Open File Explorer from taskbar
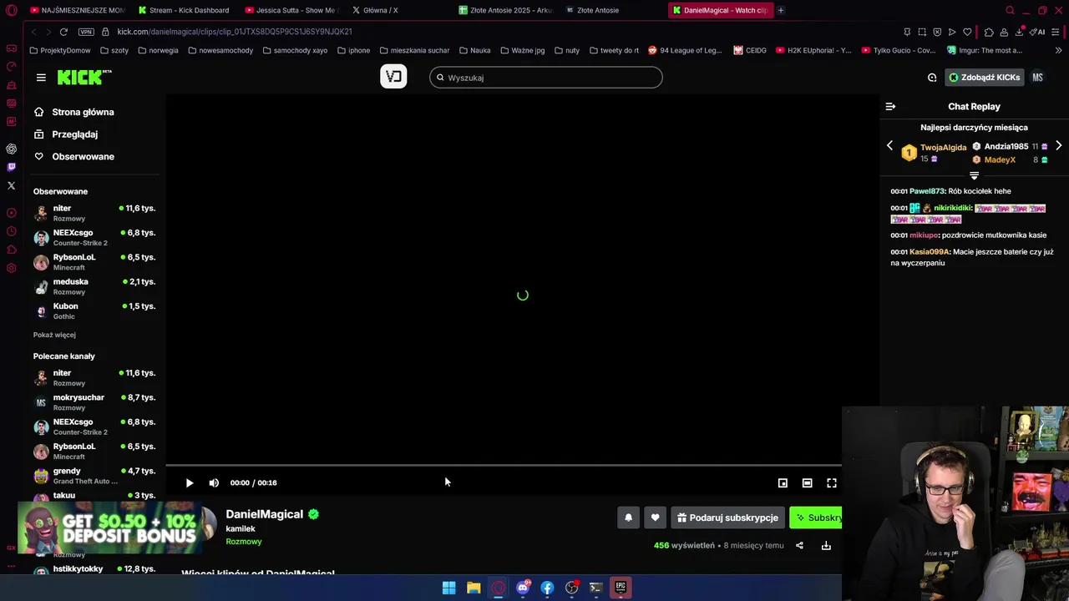The width and height of the screenshot is (1069, 601). [474, 588]
